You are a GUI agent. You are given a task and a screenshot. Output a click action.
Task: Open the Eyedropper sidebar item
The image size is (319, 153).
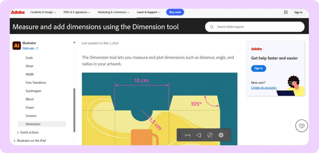coord(34,91)
